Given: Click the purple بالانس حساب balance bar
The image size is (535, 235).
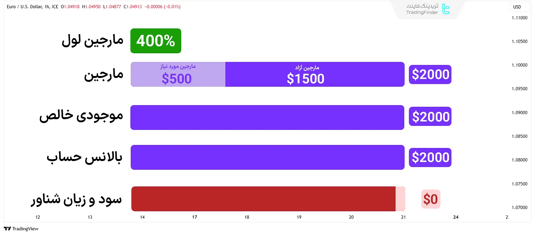Looking at the screenshot, I should [267, 157].
